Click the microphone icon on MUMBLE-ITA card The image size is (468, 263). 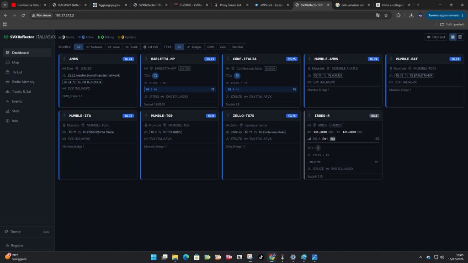coord(64,116)
